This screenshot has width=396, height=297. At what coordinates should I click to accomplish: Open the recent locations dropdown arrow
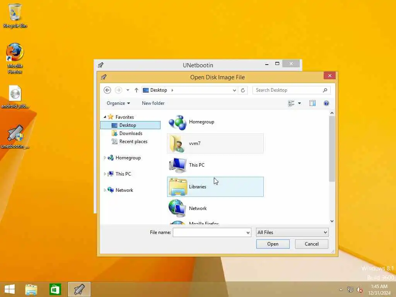pyautogui.click(x=128, y=90)
